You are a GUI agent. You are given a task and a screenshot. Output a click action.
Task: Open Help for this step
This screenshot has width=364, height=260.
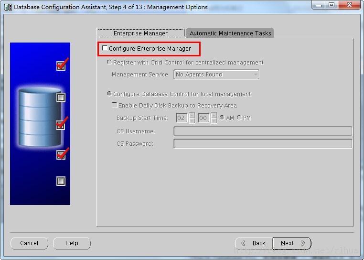coord(72,243)
